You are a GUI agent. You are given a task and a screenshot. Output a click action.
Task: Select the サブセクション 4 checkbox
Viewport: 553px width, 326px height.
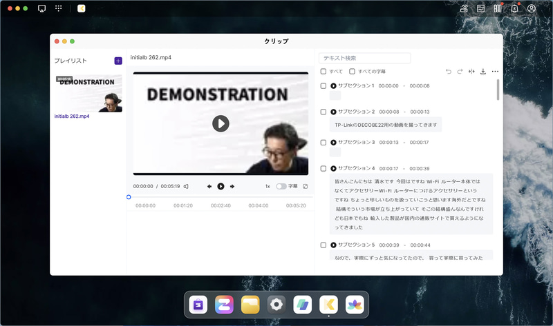(x=323, y=168)
